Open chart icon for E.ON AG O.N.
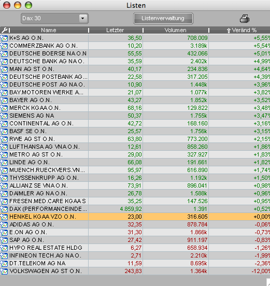 [4, 232]
